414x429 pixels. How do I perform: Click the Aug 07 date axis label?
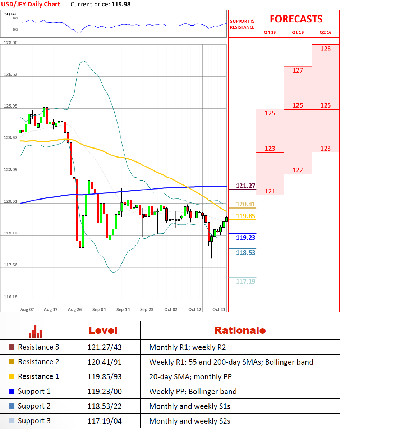[27, 310]
